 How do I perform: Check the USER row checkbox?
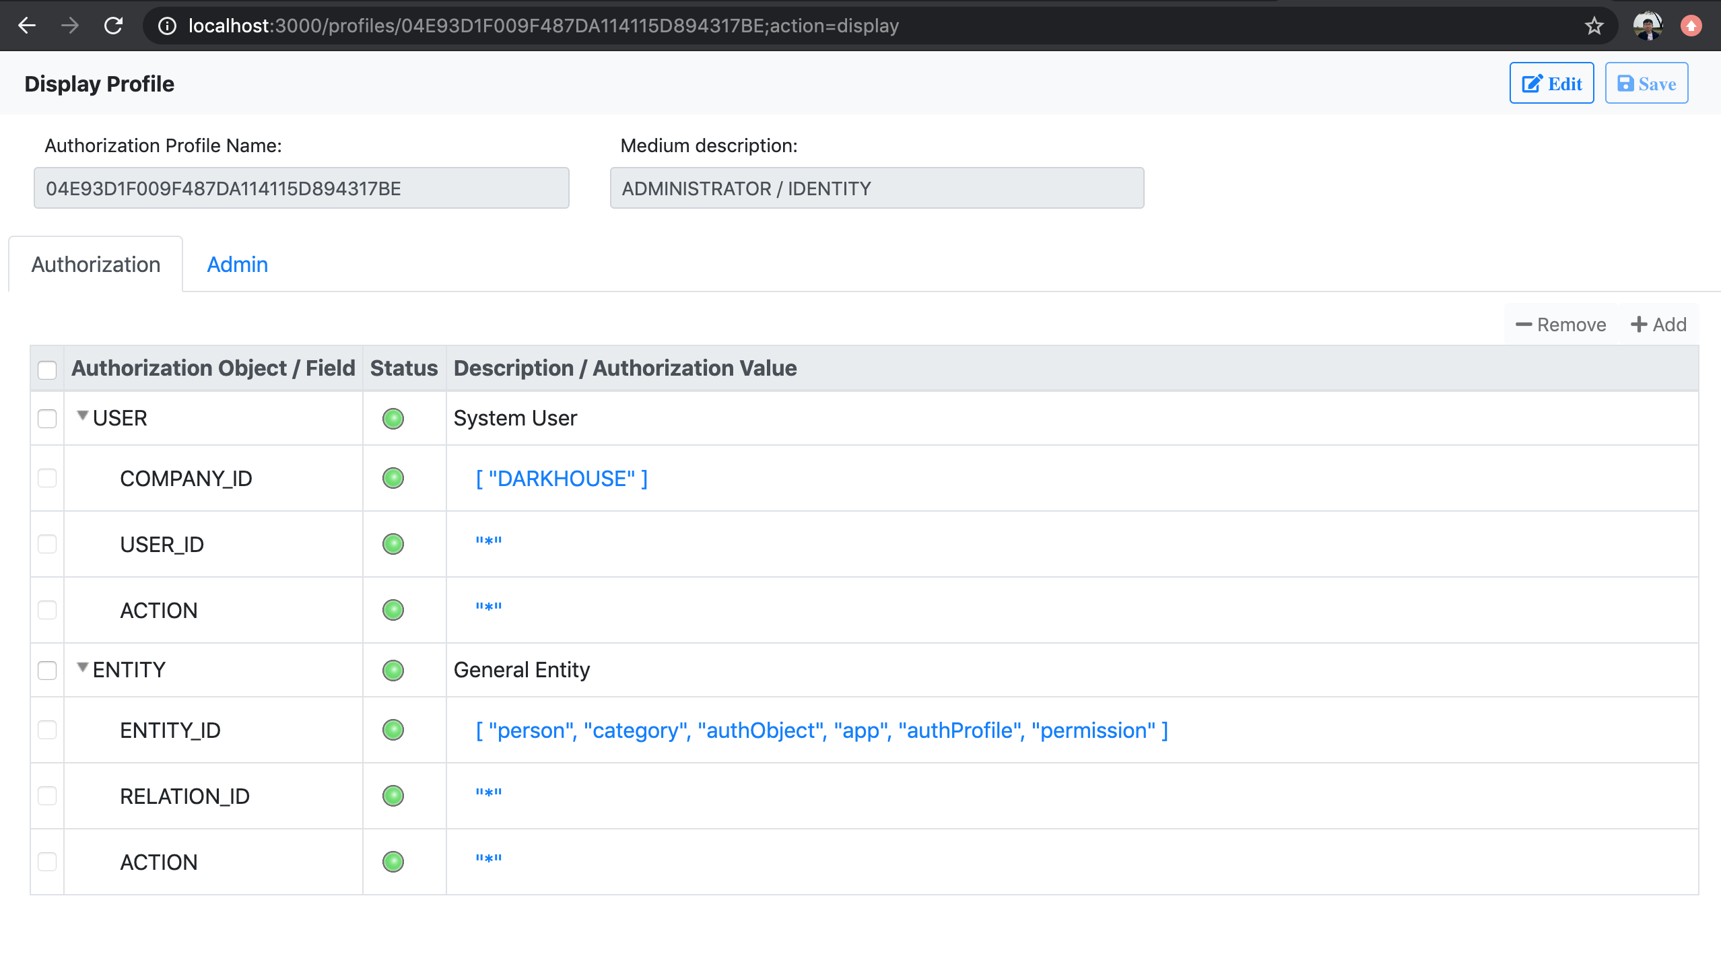click(x=47, y=419)
